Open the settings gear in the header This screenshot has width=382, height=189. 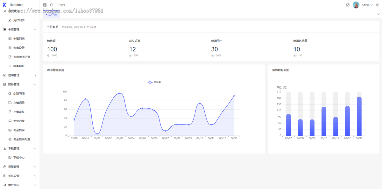[x=378, y=5]
